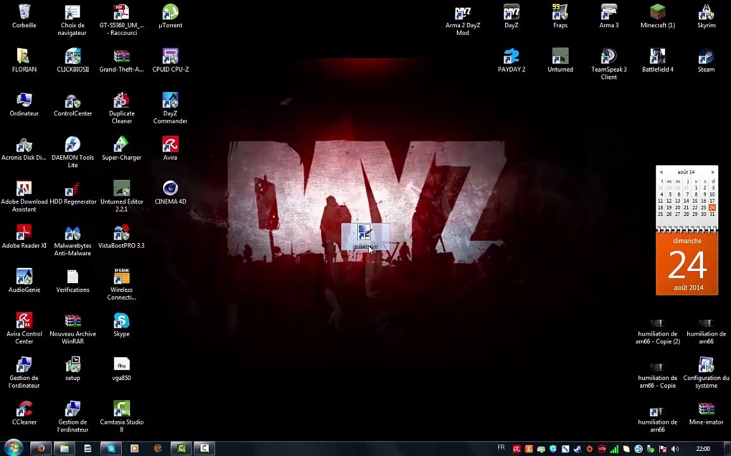Select the CCleaner desktop icon

[x=23, y=413]
